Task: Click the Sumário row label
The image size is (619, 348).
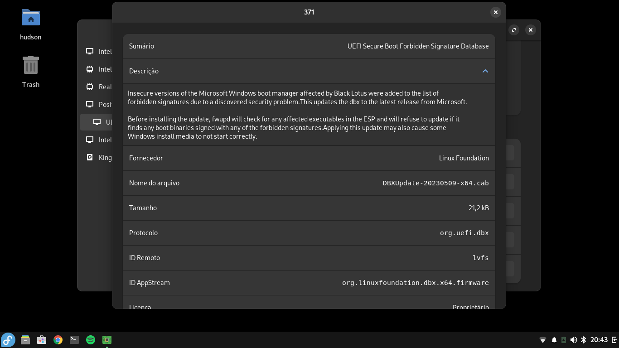Action: point(141,46)
